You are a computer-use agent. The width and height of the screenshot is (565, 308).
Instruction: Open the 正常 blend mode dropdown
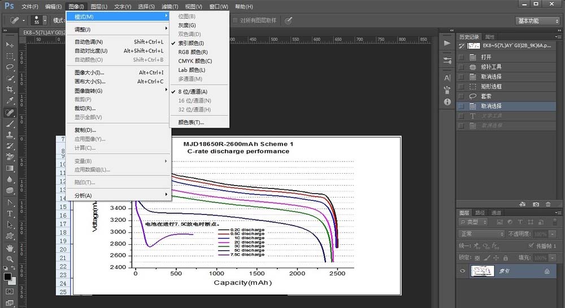pyautogui.click(x=481, y=234)
